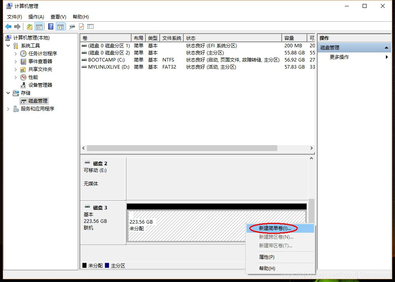Collapse the 磁盘管理 actions section arrow

[386, 48]
